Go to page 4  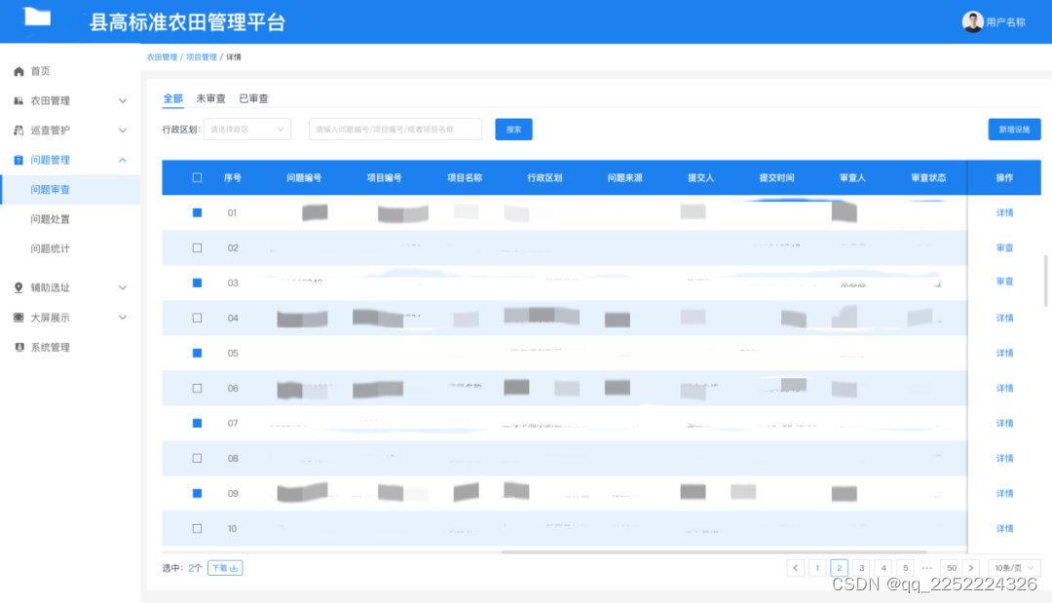coord(883,568)
